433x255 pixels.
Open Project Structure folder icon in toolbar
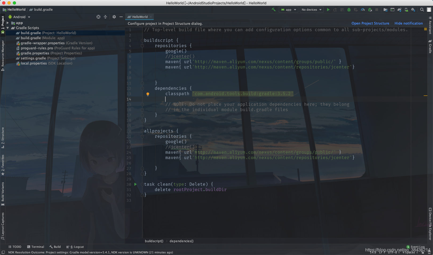coord(386,10)
